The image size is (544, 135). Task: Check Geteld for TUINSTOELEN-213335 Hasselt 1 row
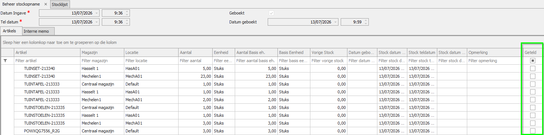[x=532, y=115]
